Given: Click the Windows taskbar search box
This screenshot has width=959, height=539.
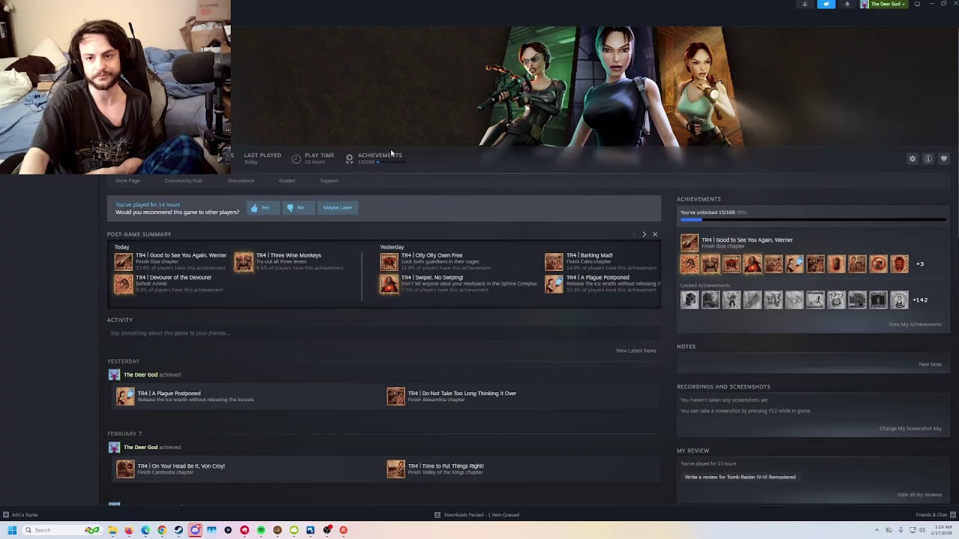Looking at the screenshot, I should point(62,530).
